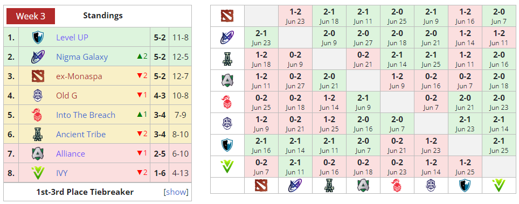Click the Into The Breach knight logo in standings
519x204 pixels.
pos(38,115)
